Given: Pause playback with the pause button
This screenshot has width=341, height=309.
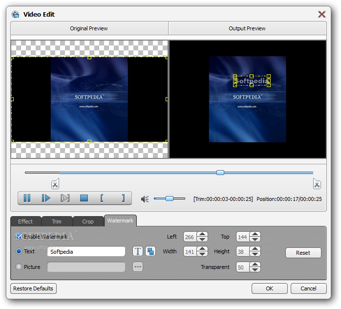Looking at the screenshot, I should click(x=27, y=198).
